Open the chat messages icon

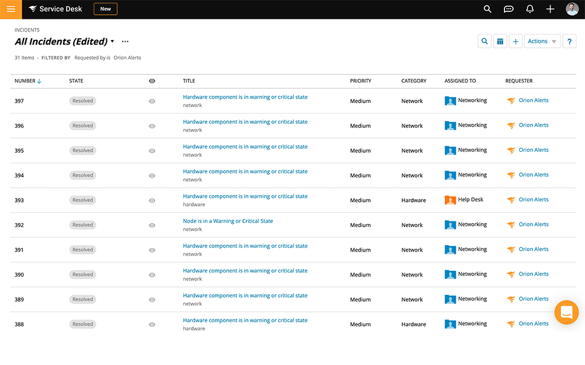(508, 9)
